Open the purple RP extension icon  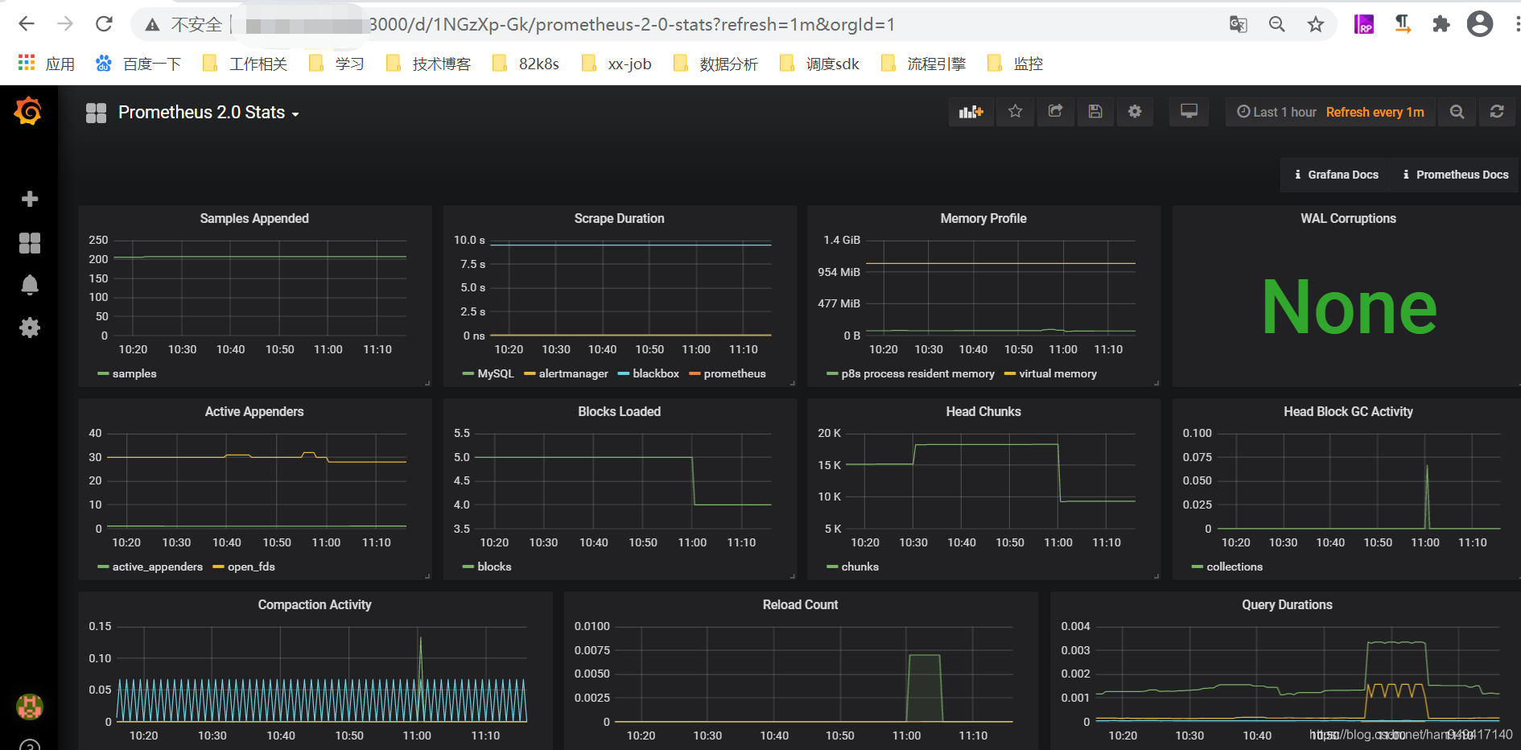coord(1364,24)
